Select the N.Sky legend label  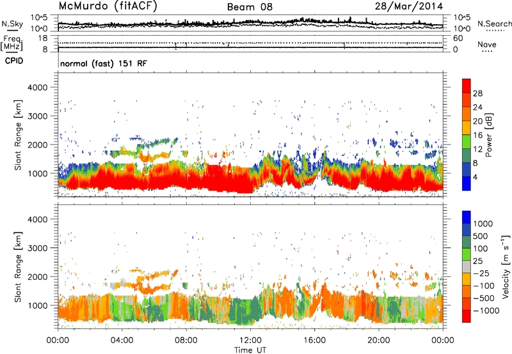pos(12,24)
